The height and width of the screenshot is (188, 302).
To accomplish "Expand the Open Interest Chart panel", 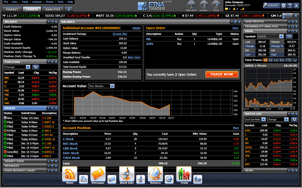I will pyautogui.click(x=49, y=171).
